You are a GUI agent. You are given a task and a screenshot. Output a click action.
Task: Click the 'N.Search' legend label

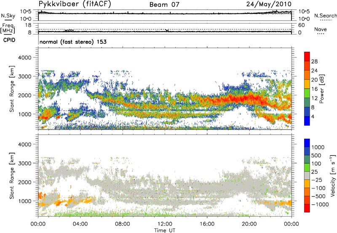[x=325, y=16]
